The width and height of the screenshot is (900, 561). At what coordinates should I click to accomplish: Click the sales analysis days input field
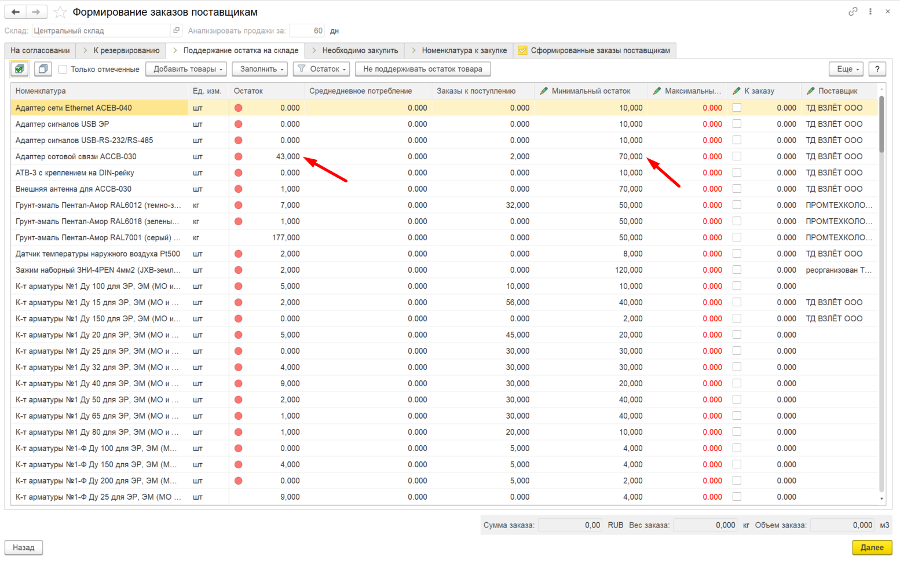307,31
